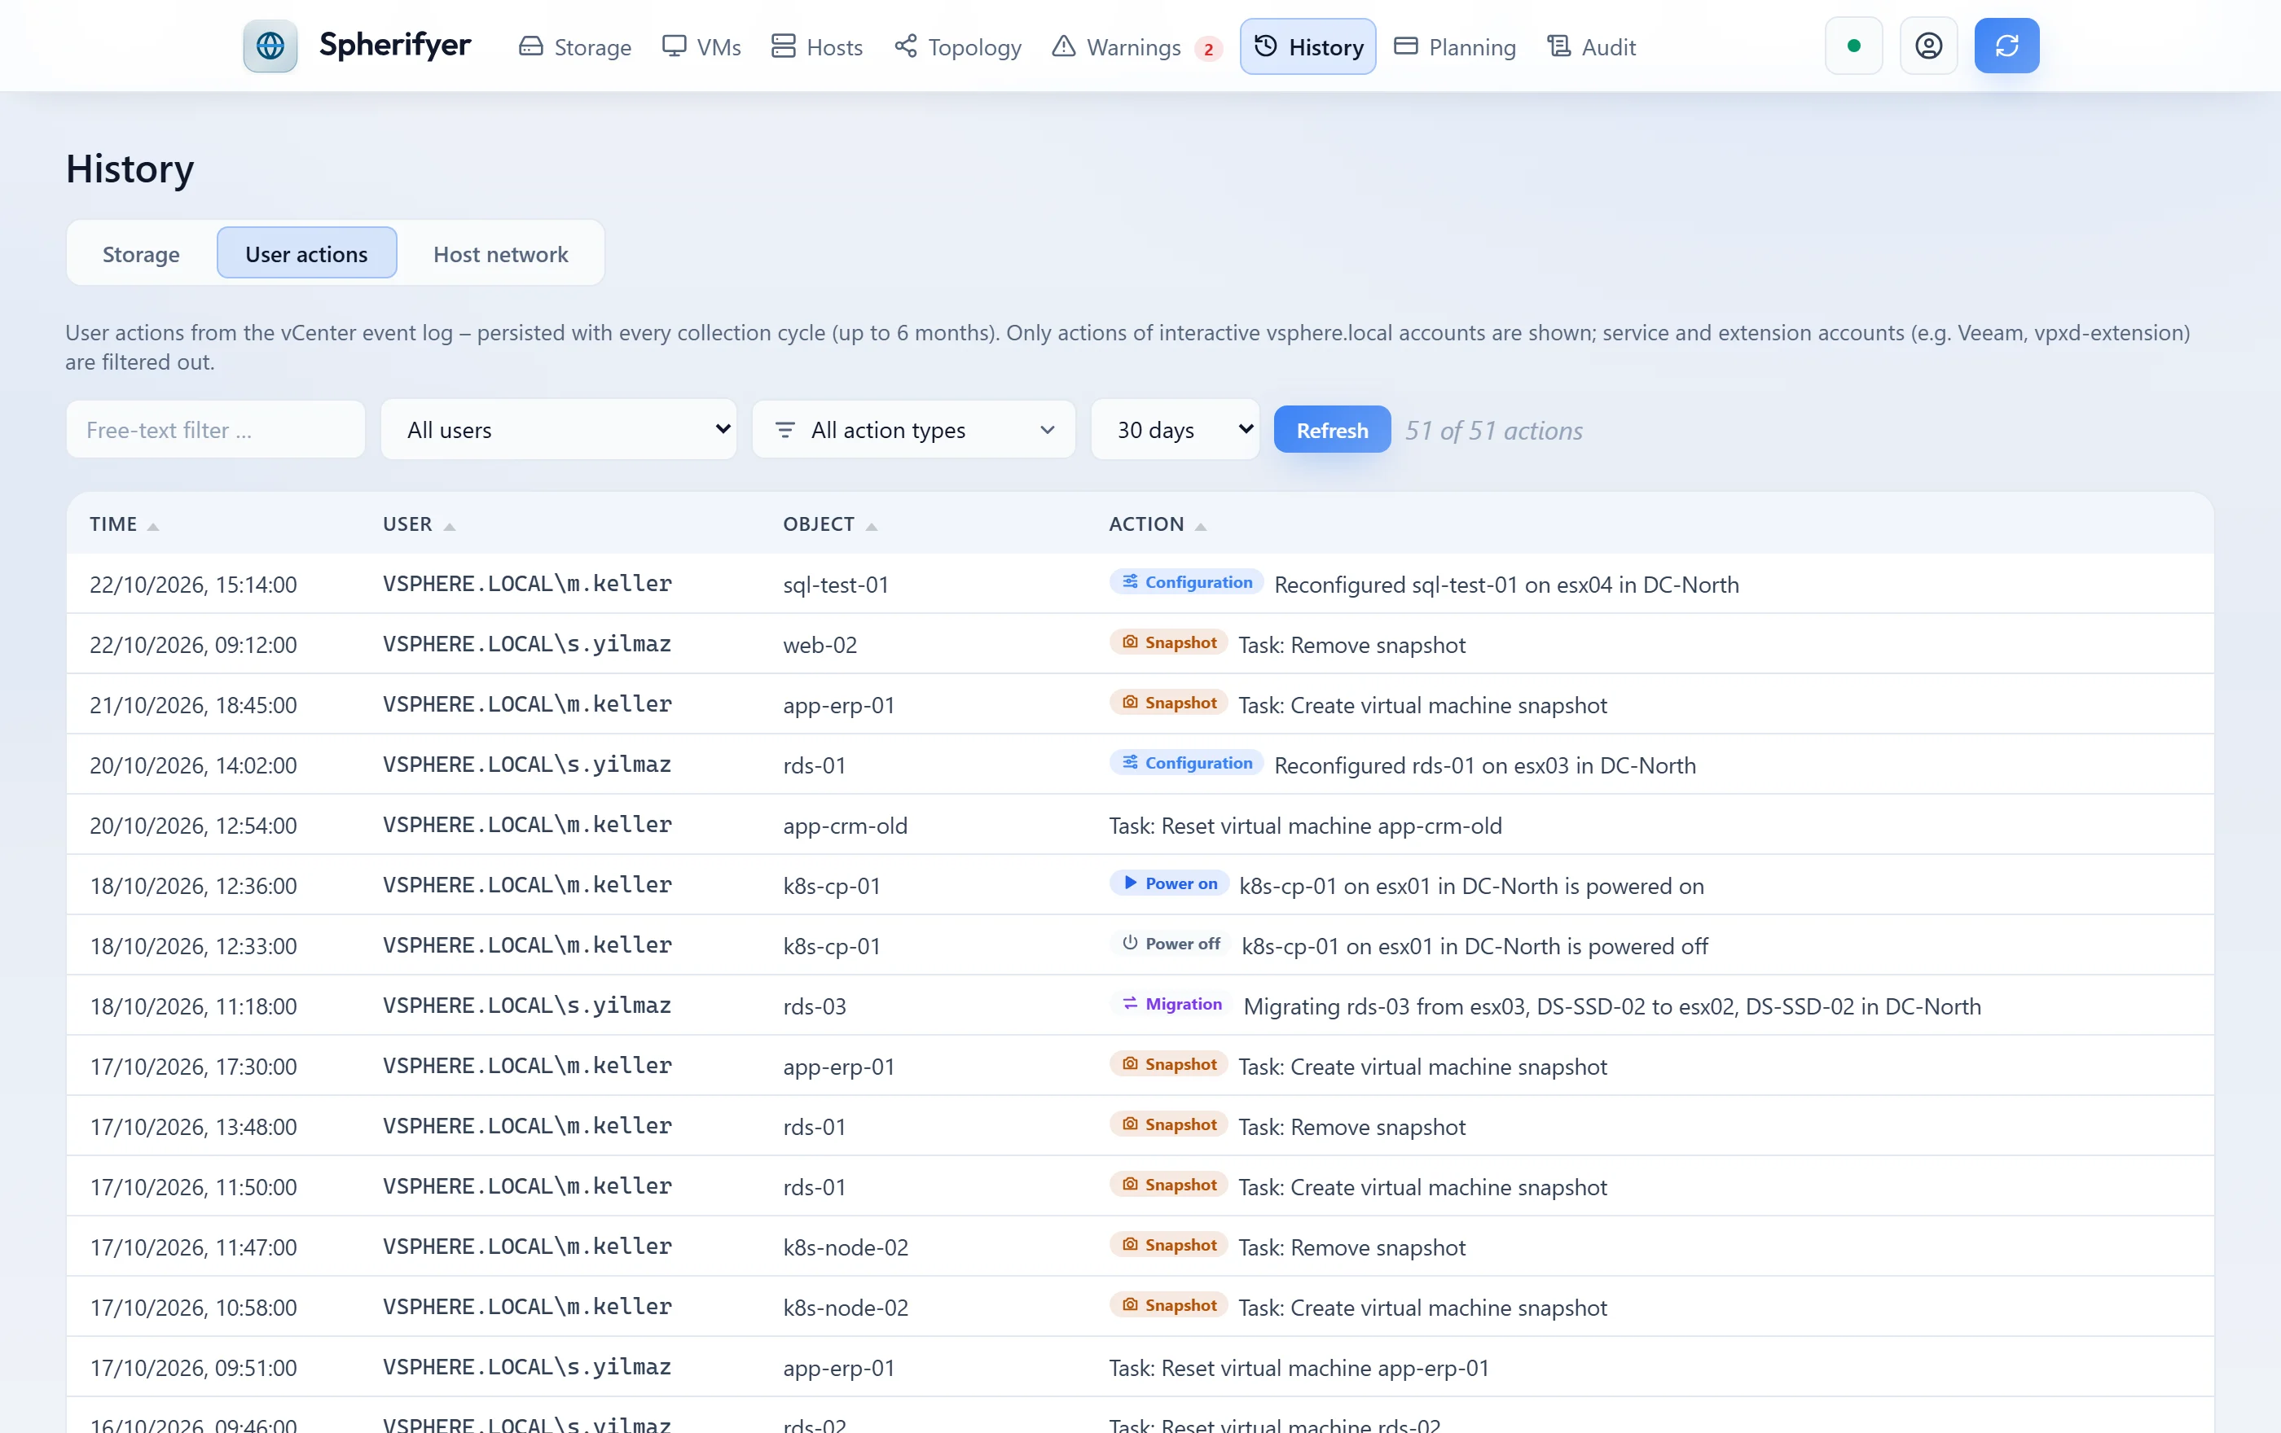Open the History navigation item
2281x1433 pixels.
coord(1308,46)
